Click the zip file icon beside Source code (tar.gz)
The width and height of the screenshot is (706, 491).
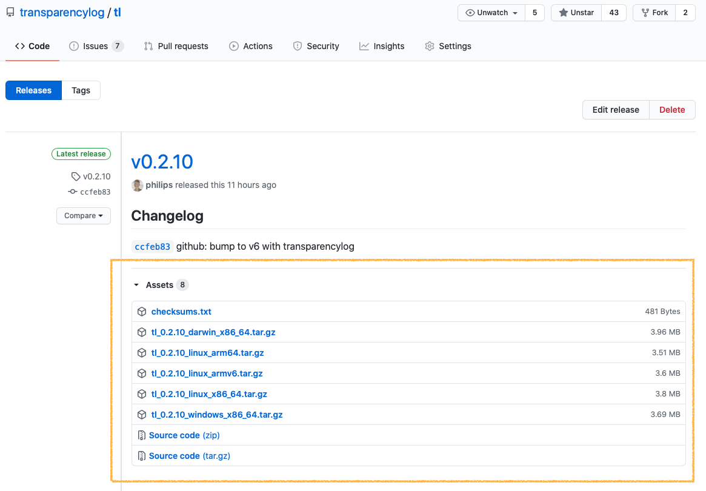(x=141, y=456)
